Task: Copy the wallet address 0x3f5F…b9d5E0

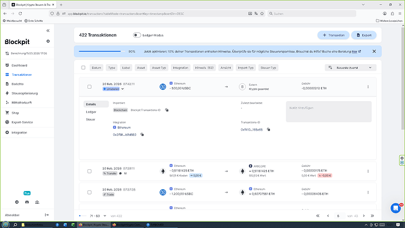Action: tap(142, 135)
